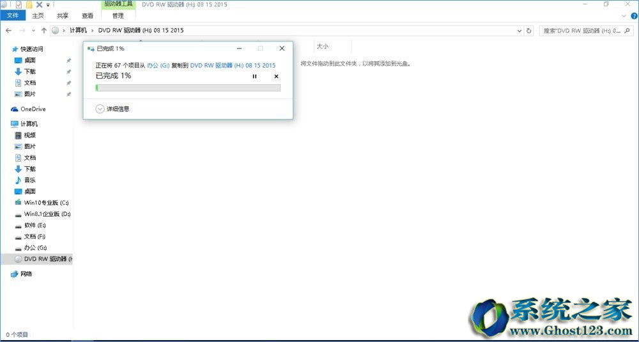Open the explorer help icon
639x342 pixels.
(634, 16)
